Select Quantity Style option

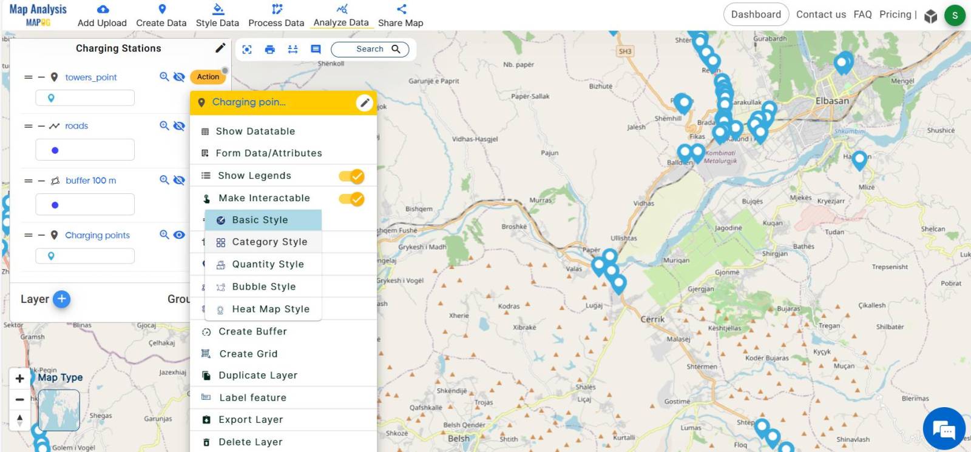tap(263, 264)
